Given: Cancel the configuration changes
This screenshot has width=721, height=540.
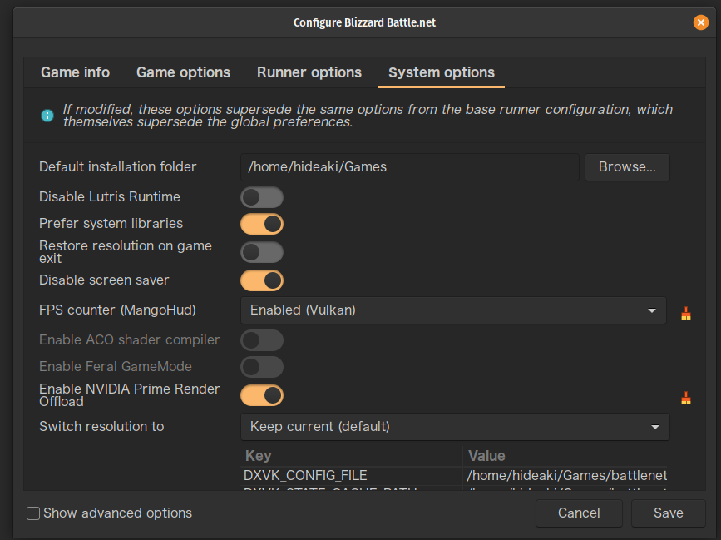Looking at the screenshot, I should pyautogui.click(x=579, y=513).
